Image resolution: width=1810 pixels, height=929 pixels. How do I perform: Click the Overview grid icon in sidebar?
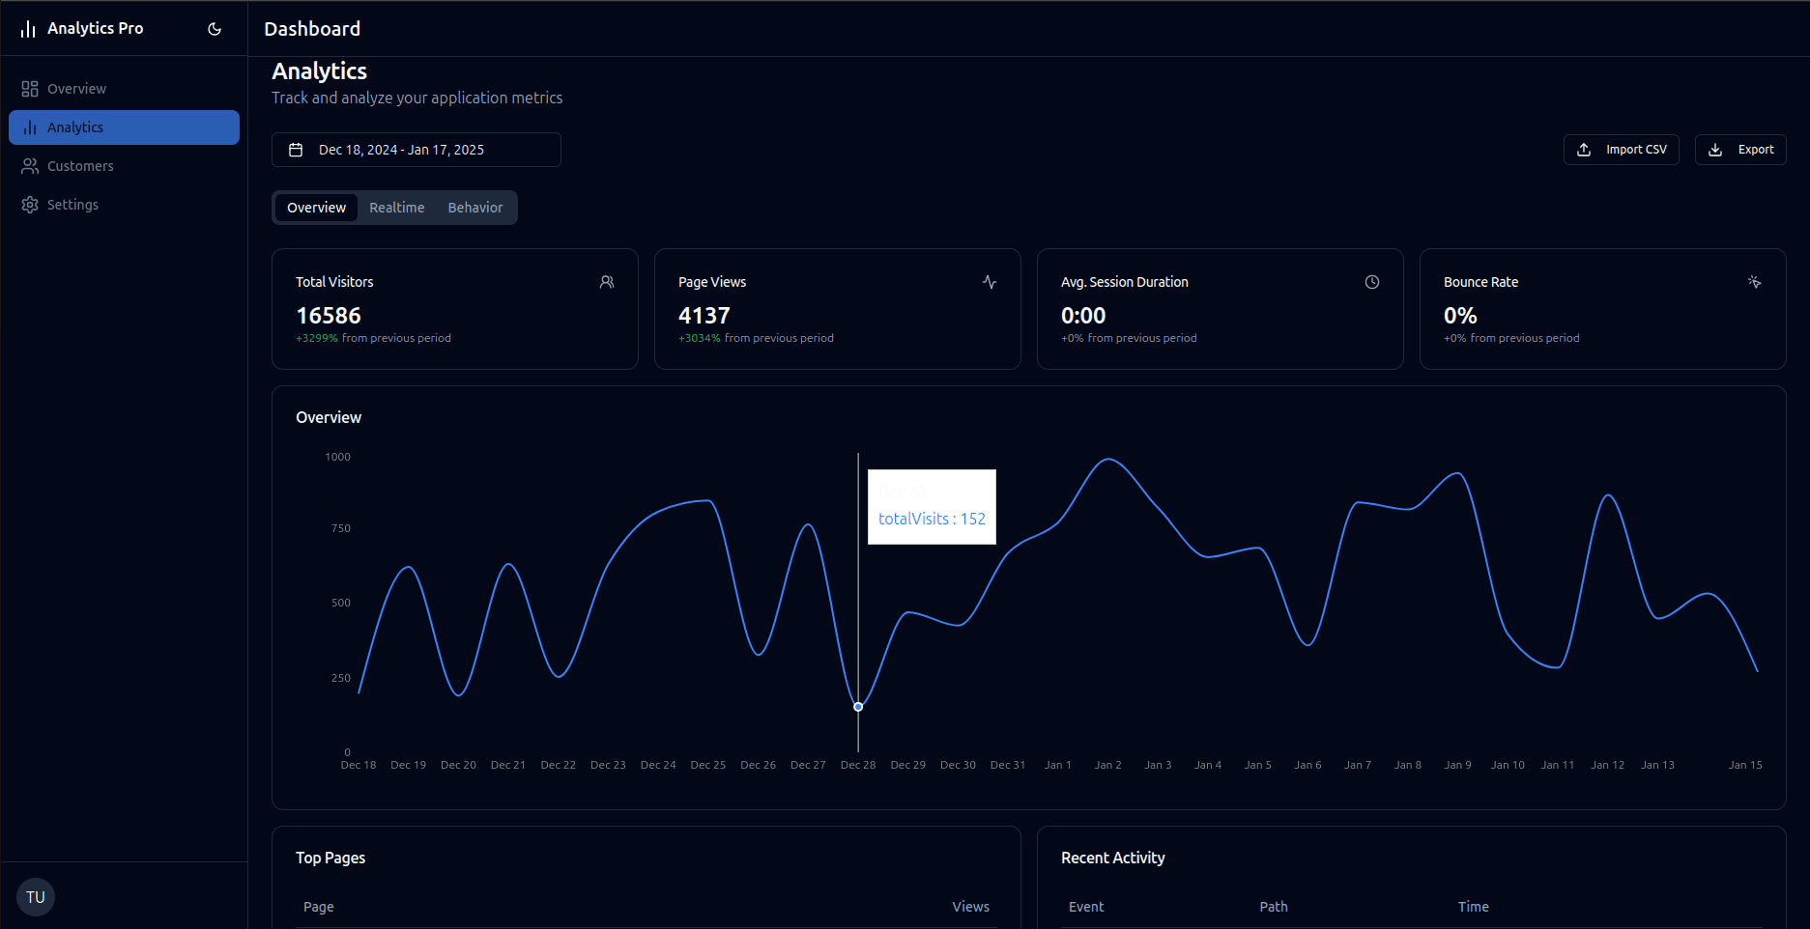30,88
